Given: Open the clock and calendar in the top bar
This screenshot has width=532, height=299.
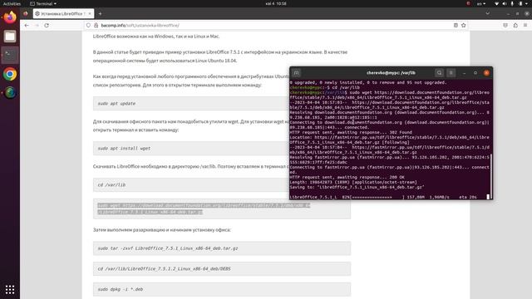Looking at the screenshot, I should point(276,3).
